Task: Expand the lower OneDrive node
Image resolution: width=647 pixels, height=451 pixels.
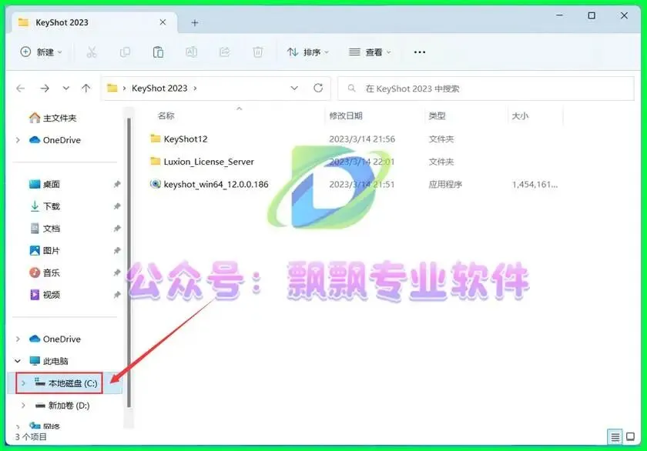Action: [x=18, y=339]
